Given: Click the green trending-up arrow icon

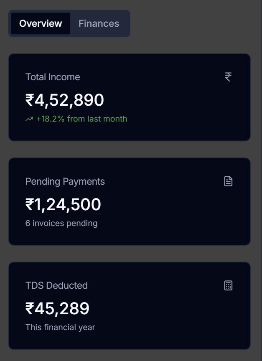Looking at the screenshot, I should coord(29,119).
